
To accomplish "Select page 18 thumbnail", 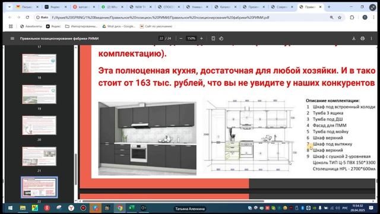I will [39, 64].
